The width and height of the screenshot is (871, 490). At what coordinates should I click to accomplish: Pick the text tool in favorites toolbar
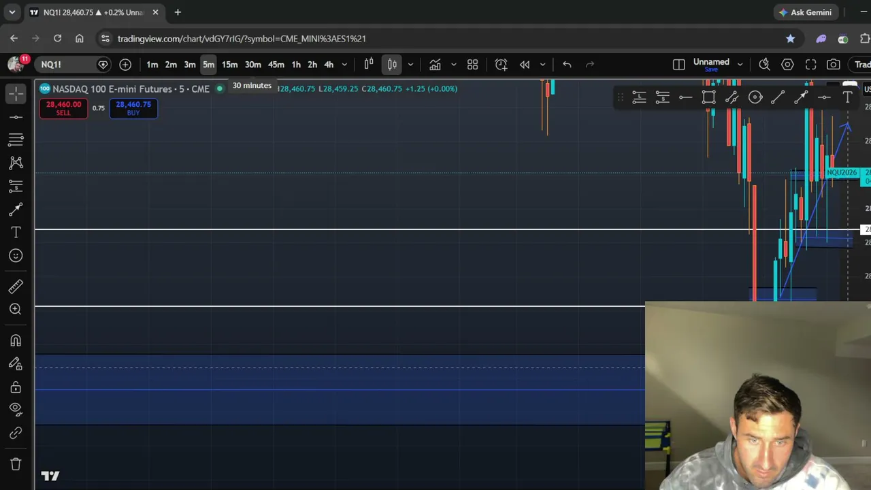coord(847,97)
